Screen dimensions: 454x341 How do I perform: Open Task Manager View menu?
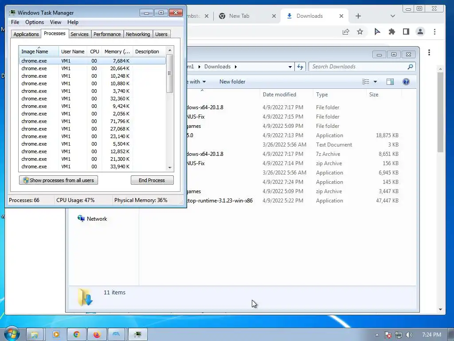click(55, 22)
